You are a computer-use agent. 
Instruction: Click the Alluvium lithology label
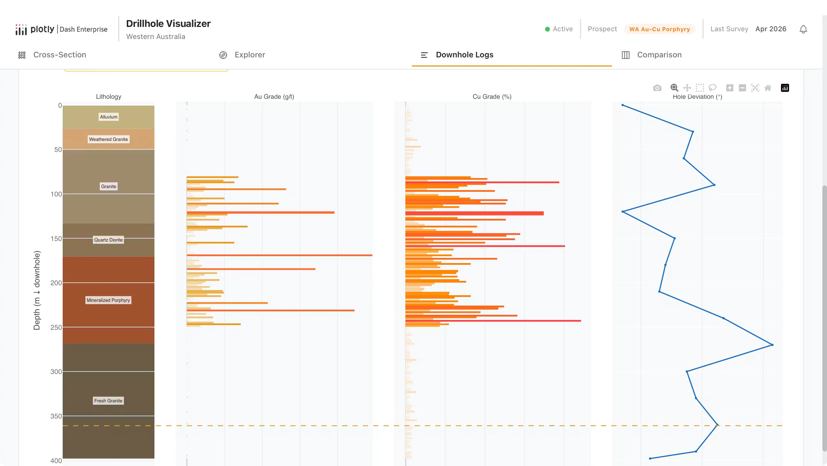[x=108, y=117]
